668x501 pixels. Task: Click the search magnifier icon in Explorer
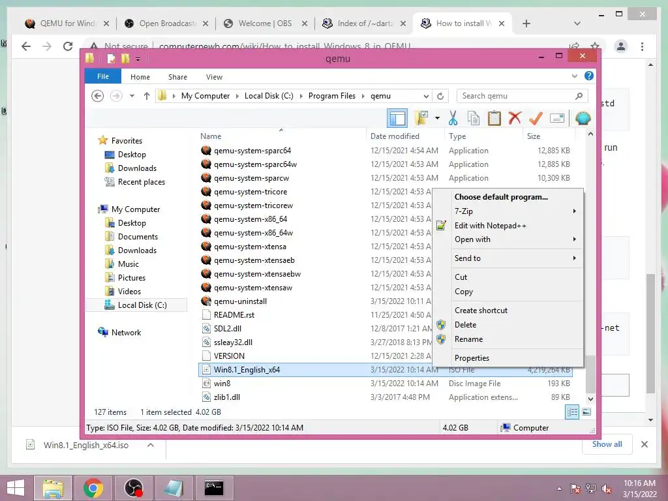579,97
